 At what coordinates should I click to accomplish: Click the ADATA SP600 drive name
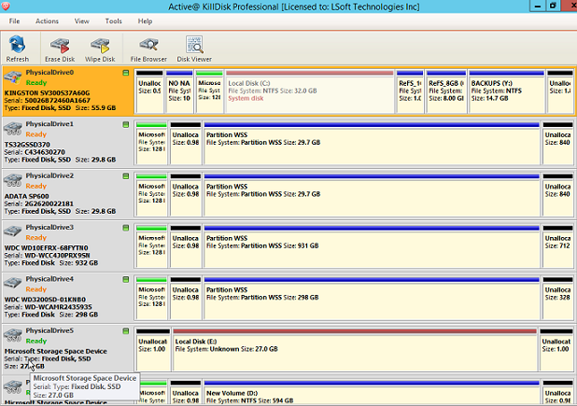26,196
